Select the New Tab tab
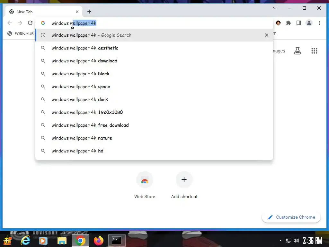329x247 pixels. [x=43, y=12]
